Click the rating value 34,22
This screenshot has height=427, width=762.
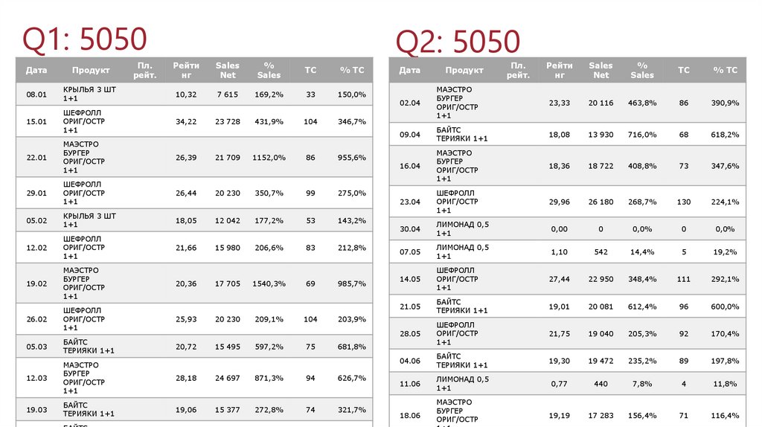[x=186, y=121]
